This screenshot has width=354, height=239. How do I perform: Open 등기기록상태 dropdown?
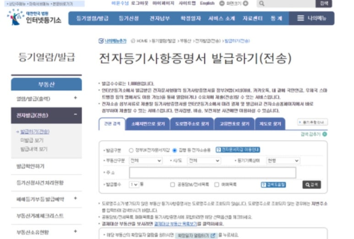point(283,161)
